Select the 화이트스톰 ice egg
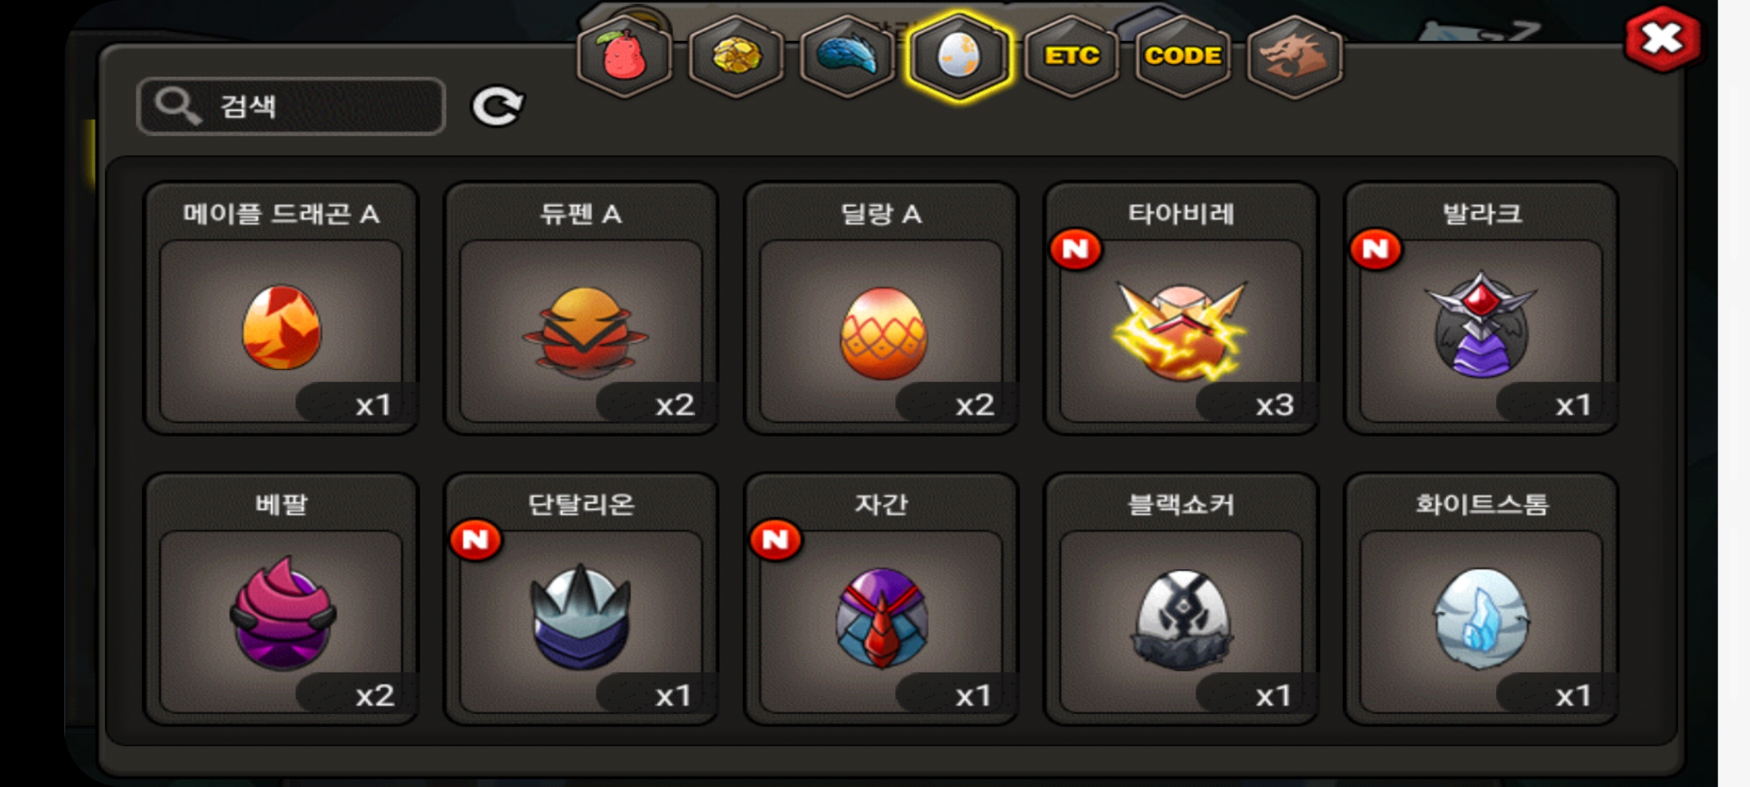Image resolution: width=1750 pixels, height=787 pixels. pyautogui.click(x=1481, y=599)
